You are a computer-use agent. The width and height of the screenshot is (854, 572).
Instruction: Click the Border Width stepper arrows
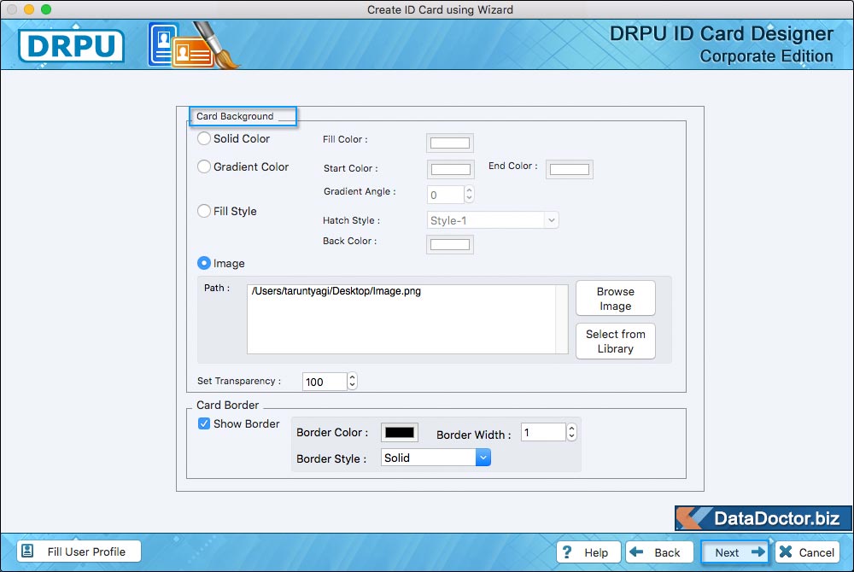(x=571, y=432)
